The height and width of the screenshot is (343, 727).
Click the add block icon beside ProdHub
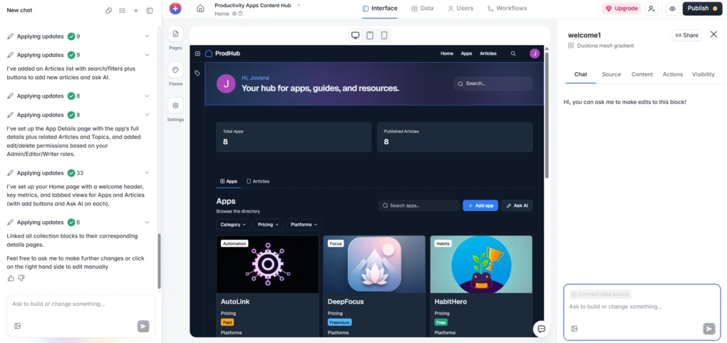point(197,54)
